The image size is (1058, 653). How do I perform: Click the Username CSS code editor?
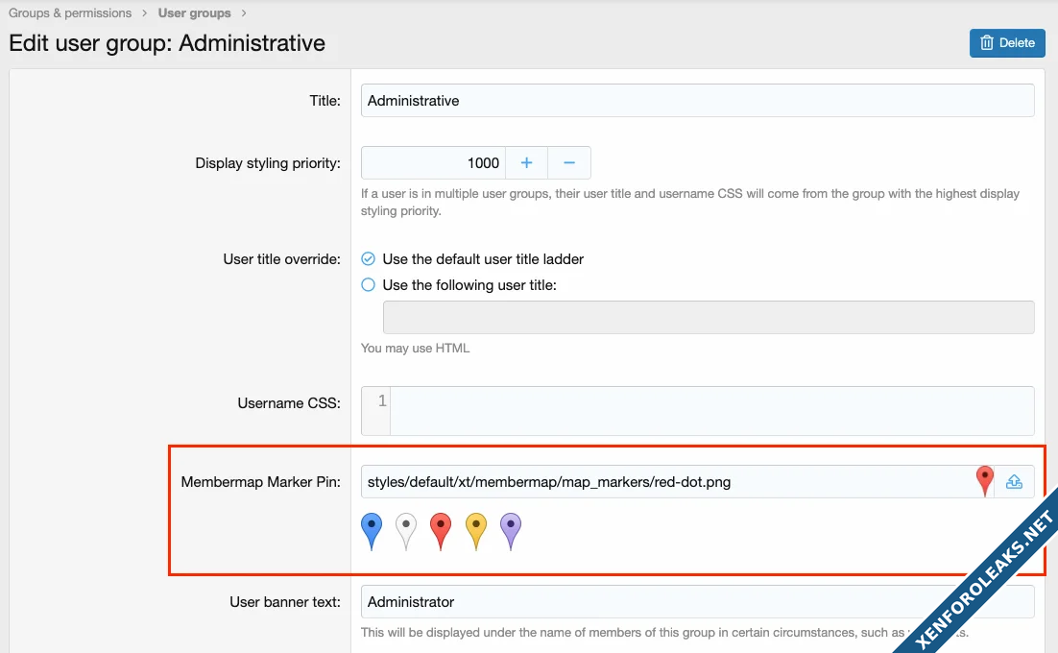click(710, 411)
